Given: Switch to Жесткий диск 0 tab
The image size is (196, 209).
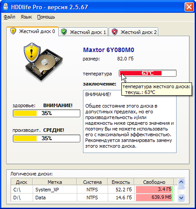Looking at the screenshot, I should (33, 31).
